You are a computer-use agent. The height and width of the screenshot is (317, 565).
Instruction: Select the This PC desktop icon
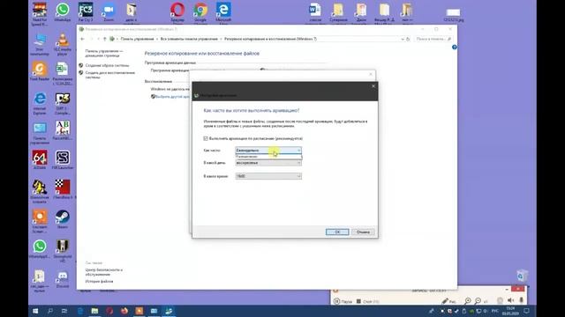click(x=39, y=44)
